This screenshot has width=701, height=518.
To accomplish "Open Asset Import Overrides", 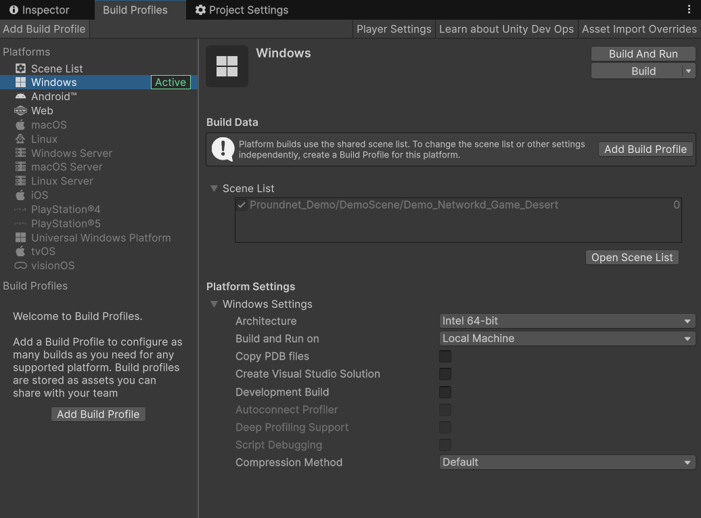I will [x=639, y=29].
